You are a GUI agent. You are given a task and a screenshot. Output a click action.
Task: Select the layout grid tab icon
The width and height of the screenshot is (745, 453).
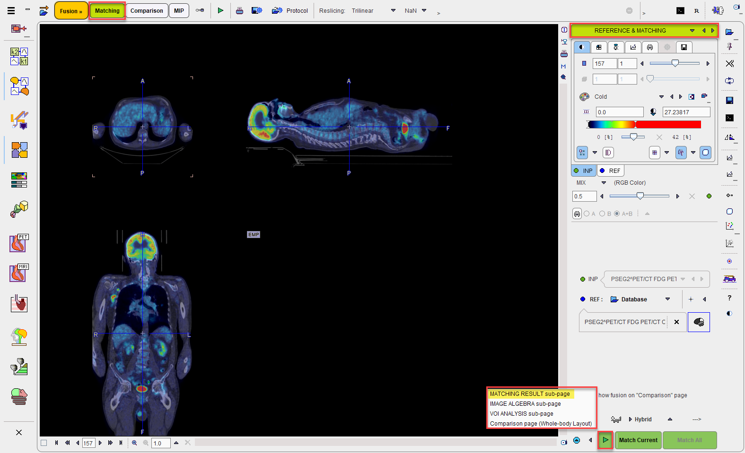point(599,47)
